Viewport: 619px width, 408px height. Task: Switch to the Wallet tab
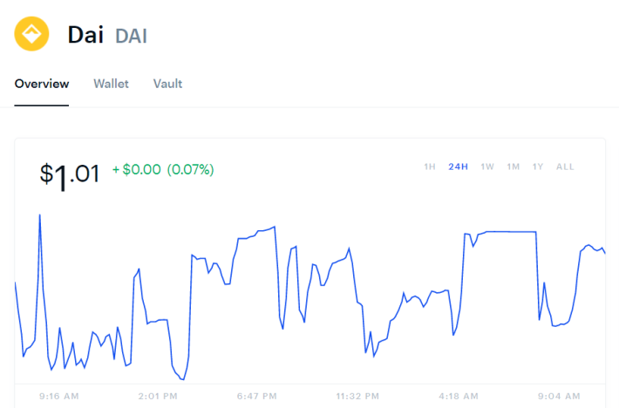pyautogui.click(x=111, y=84)
